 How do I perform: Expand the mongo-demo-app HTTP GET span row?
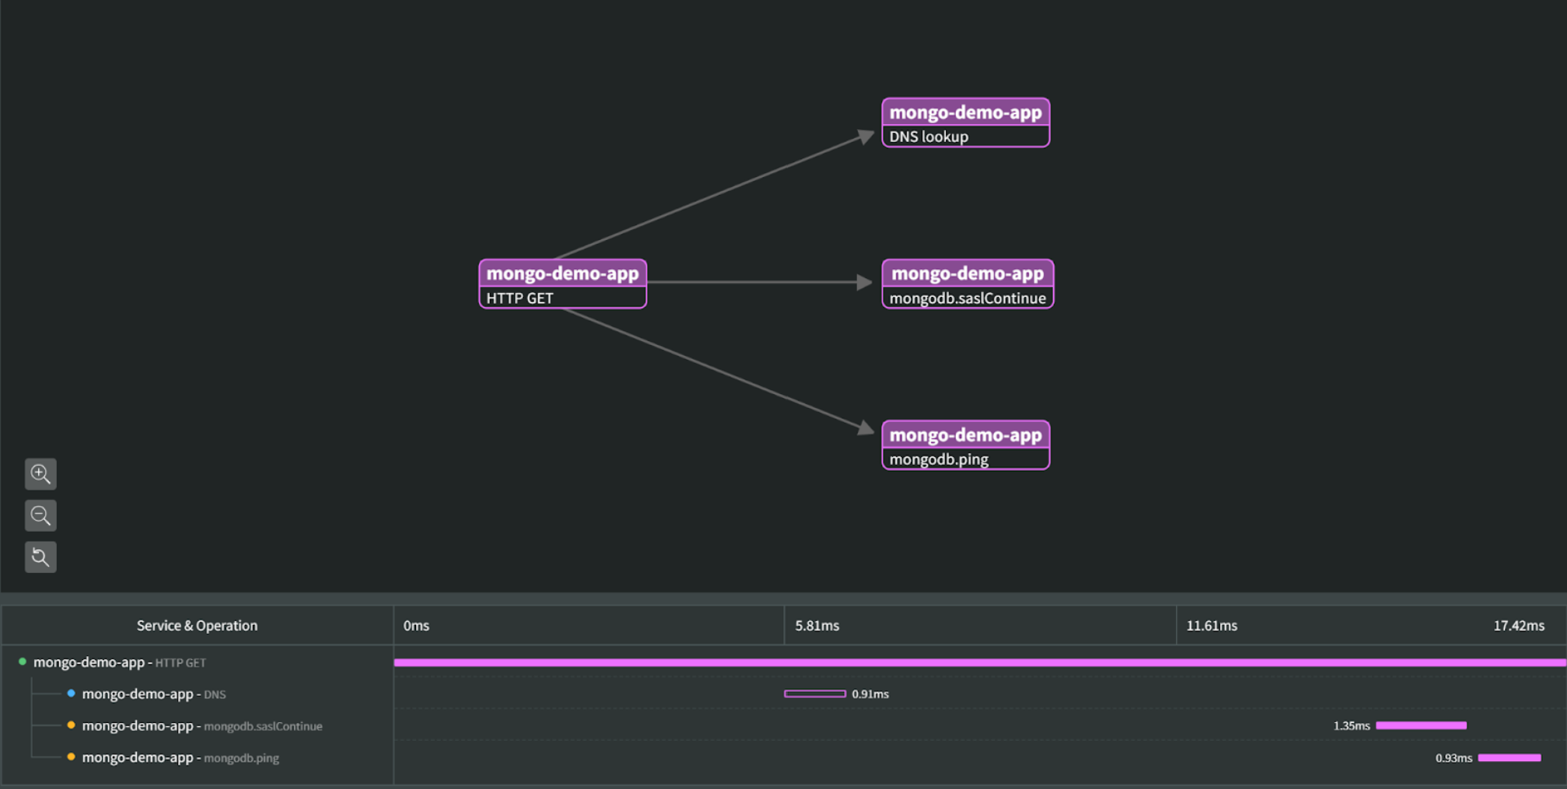pyautogui.click(x=119, y=663)
